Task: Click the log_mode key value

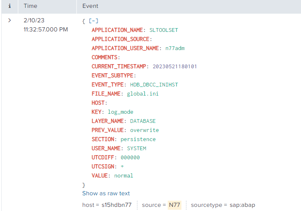Action: click(x=120, y=112)
